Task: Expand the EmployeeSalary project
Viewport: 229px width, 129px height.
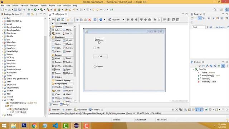Action: point(3,27)
